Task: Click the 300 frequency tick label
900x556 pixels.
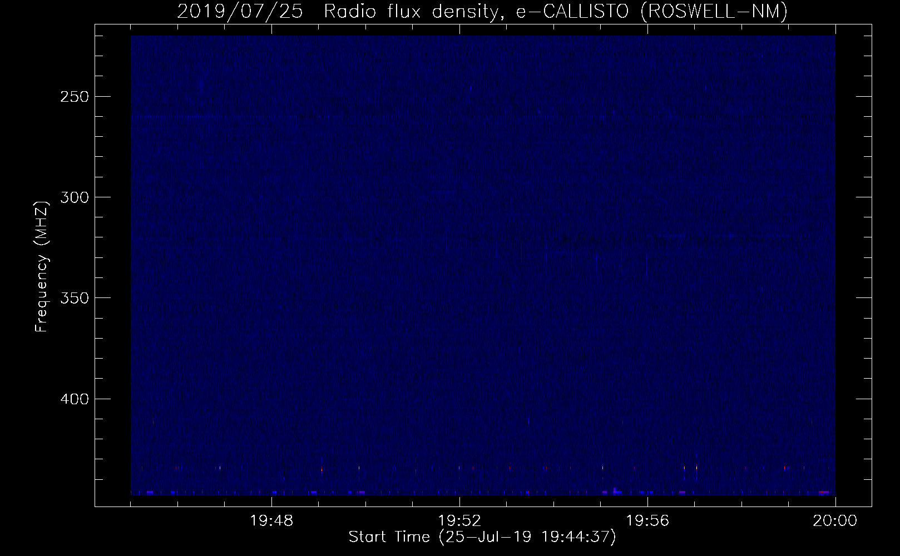Action: (x=73, y=197)
